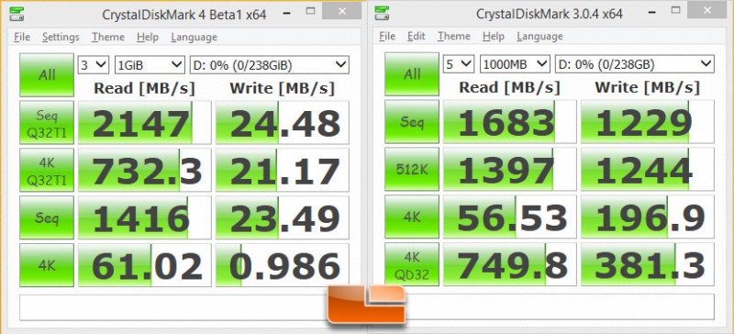734x334 pixels.
Task: Open drive dropdown showing D: 0% (0/238GB)
Action: pos(634,64)
